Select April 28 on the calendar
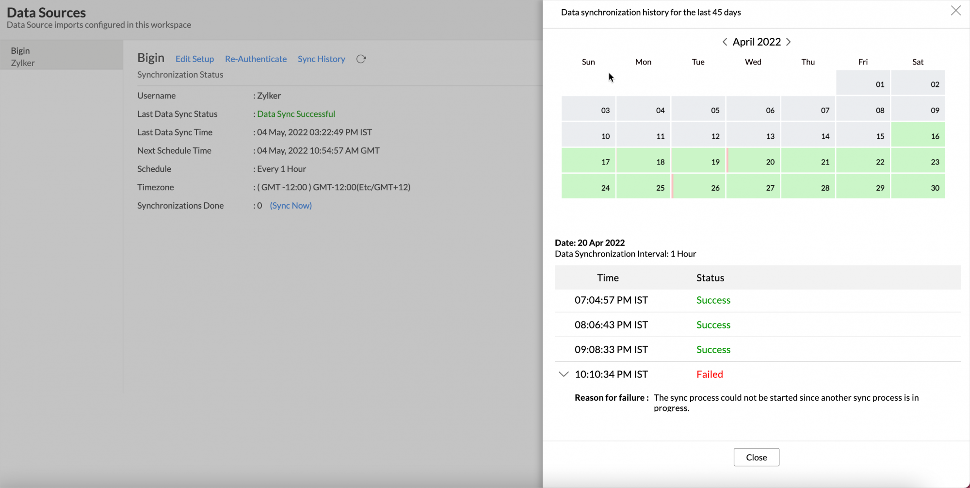 [x=808, y=186]
